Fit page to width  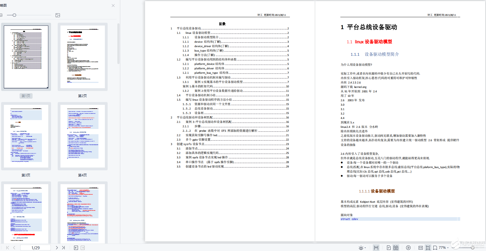[x=435, y=248]
